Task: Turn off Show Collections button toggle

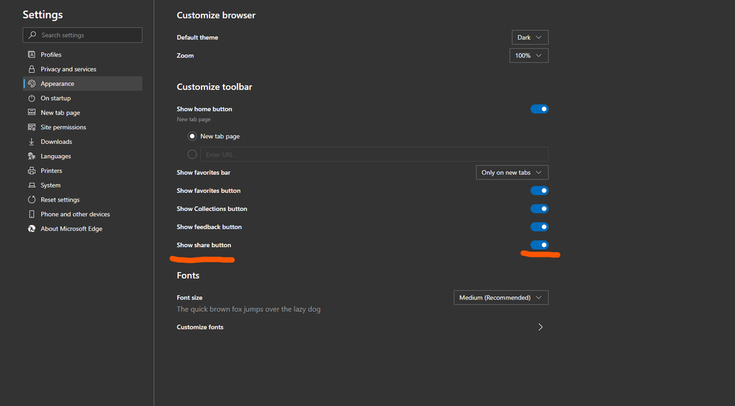Action: pos(539,209)
